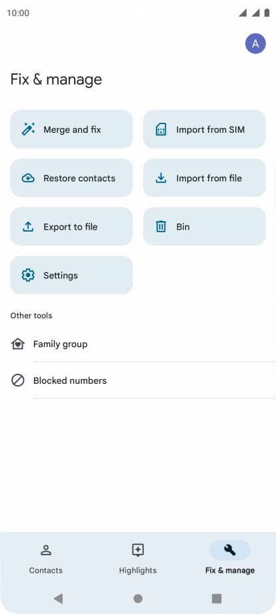This screenshot has height=614, width=276.
Task: Choose Import from SIM
Action: (205, 129)
